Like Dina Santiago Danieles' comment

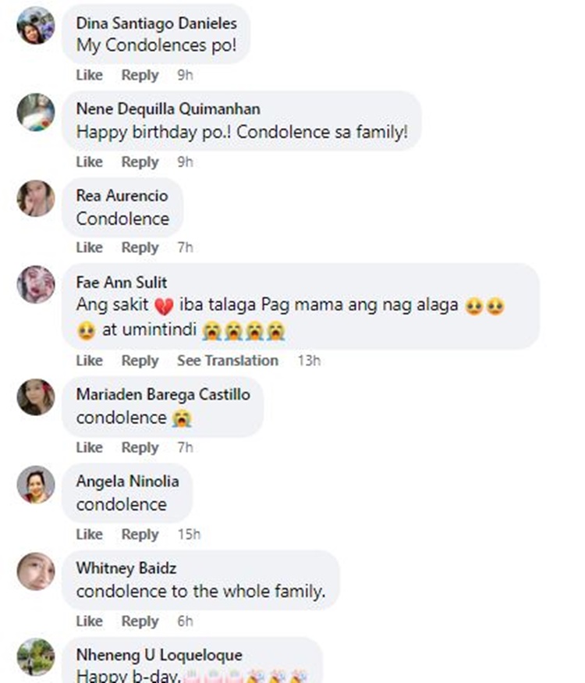[x=89, y=76]
